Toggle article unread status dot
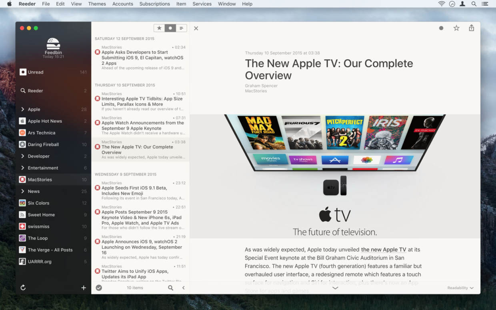 [441, 28]
